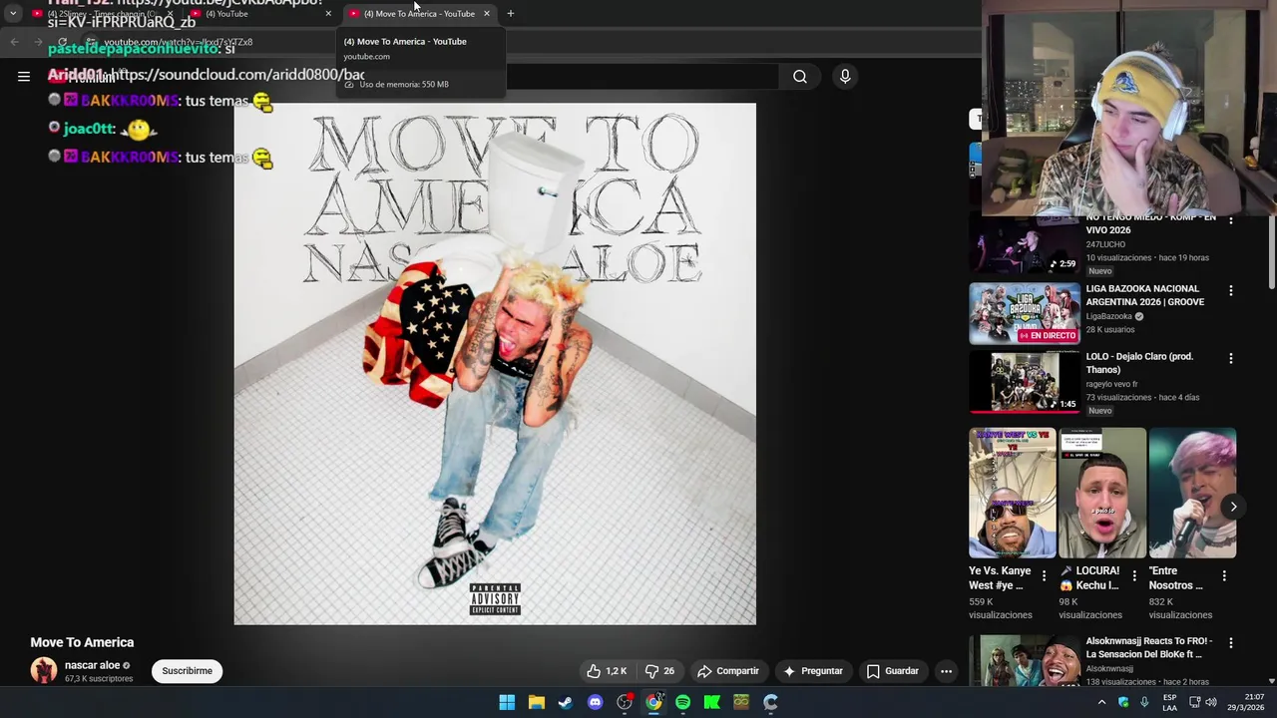Activate voice search microphone icon
This screenshot has width=1277, height=718.
845,76
